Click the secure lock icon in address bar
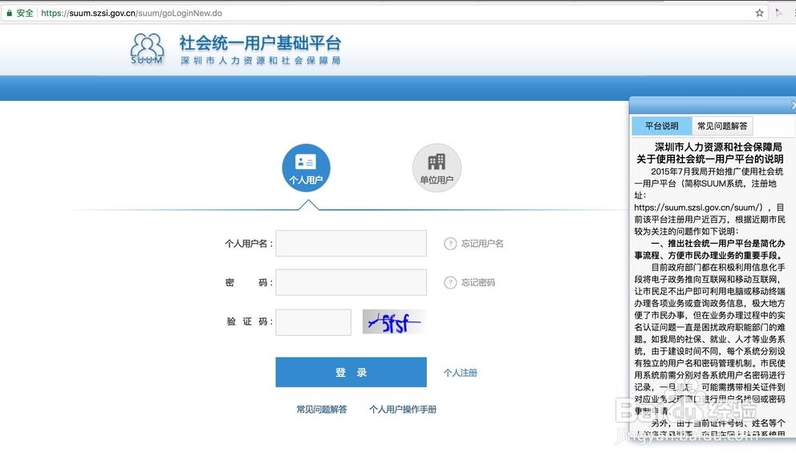Image resolution: width=796 pixels, height=453 pixels. pos(9,13)
